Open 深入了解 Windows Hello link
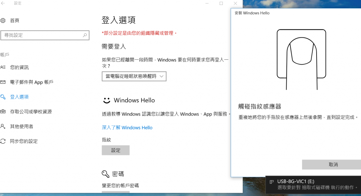This screenshot has width=361, height=196. [127, 128]
